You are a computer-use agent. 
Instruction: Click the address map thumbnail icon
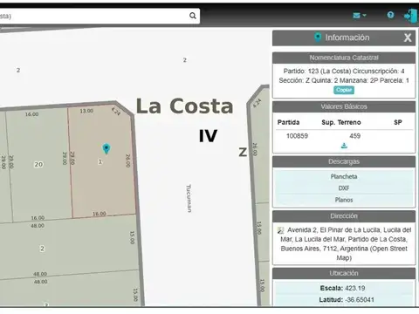click(280, 230)
